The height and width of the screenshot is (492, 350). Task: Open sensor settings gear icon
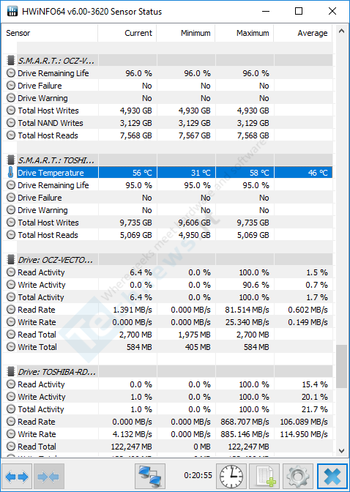pos(297,477)
